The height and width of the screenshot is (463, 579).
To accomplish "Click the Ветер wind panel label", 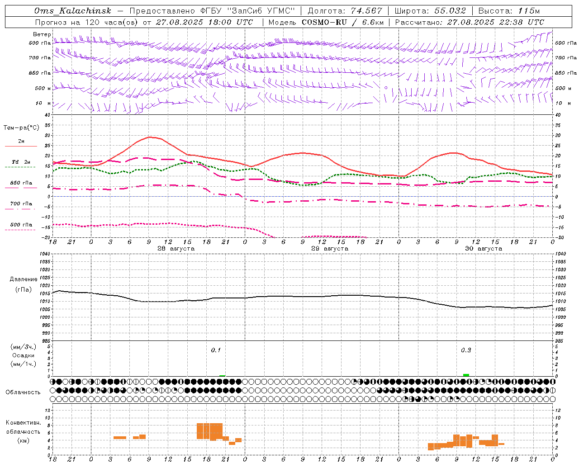I will [x=42, y=34].
